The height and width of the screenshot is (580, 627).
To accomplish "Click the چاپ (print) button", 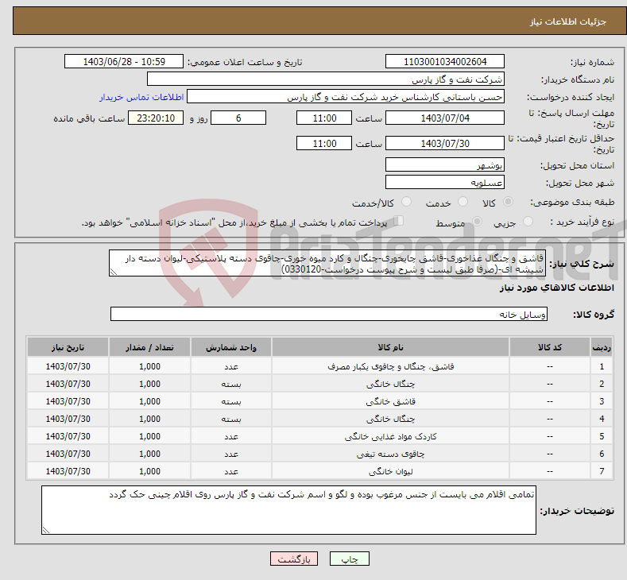I will click(x=349, y=559).
